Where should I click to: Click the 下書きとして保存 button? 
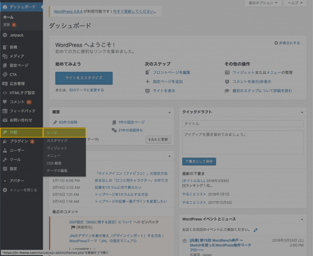(x=199, y=161)
